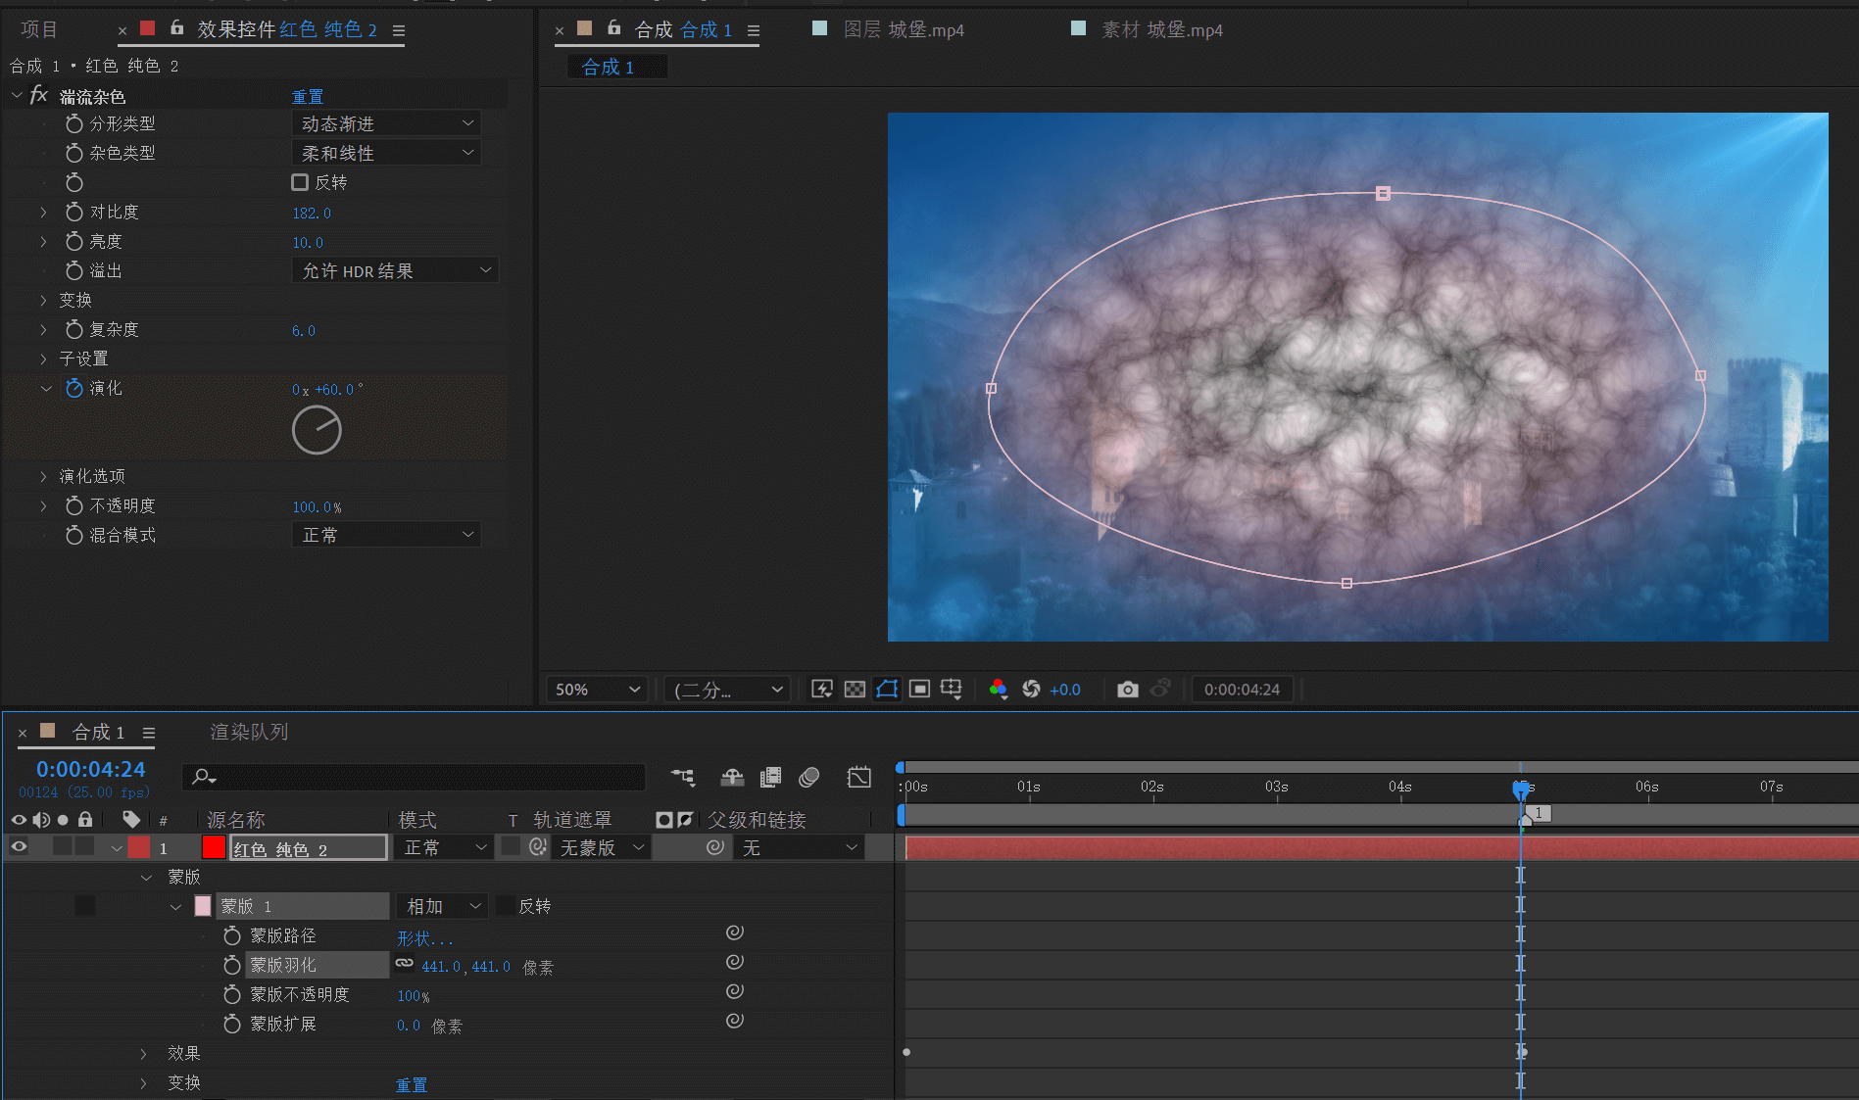Click the region of interest icon
Viewport: 1859px width, 1100px height.
point(919,690)
